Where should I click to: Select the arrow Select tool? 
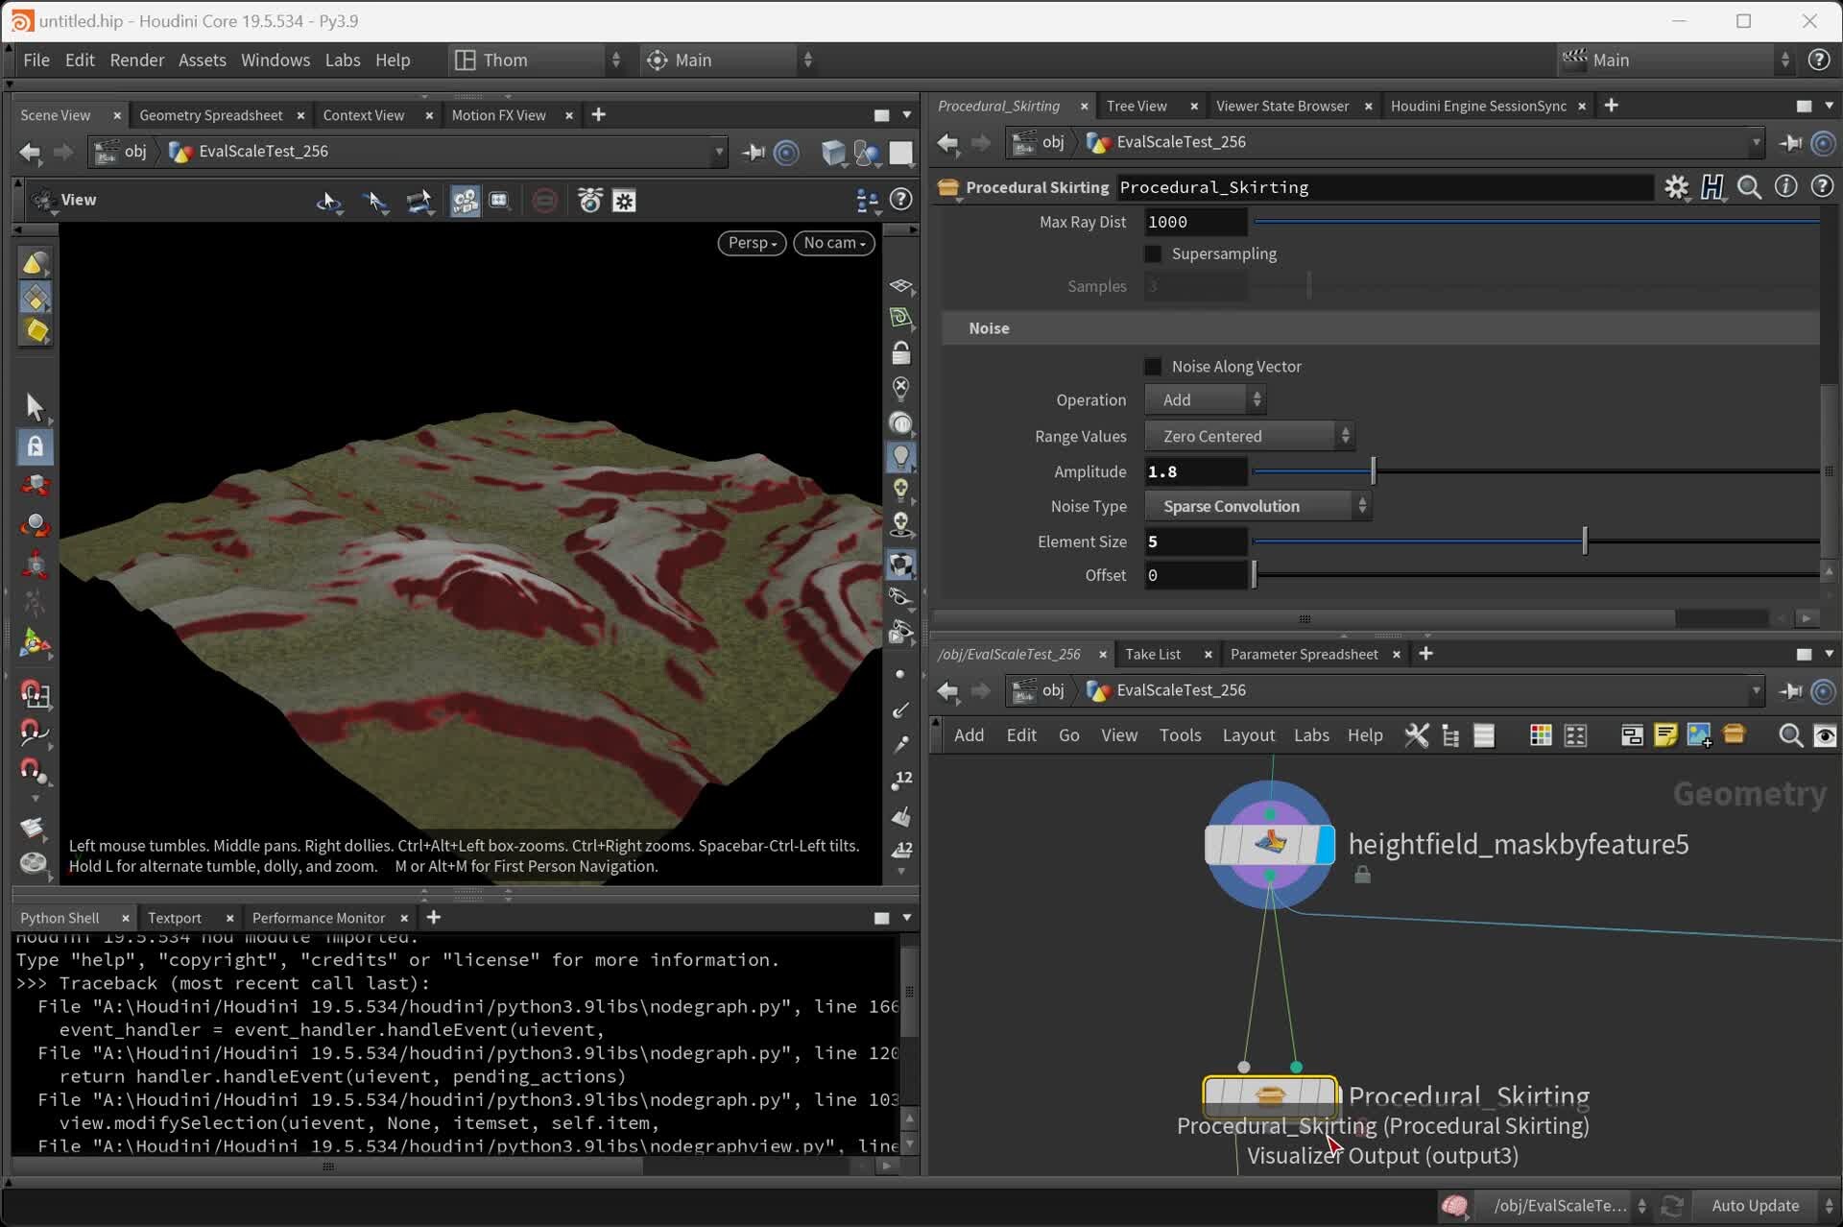[36, 407]
